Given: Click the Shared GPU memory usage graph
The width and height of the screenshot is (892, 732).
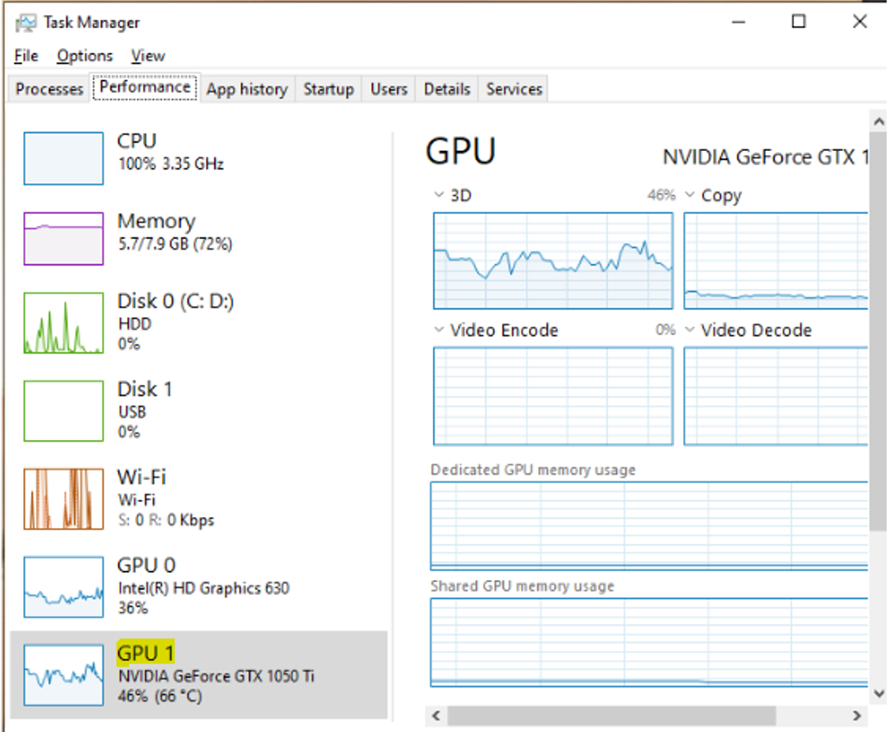Looking at the screenshot, I should 649,642.
